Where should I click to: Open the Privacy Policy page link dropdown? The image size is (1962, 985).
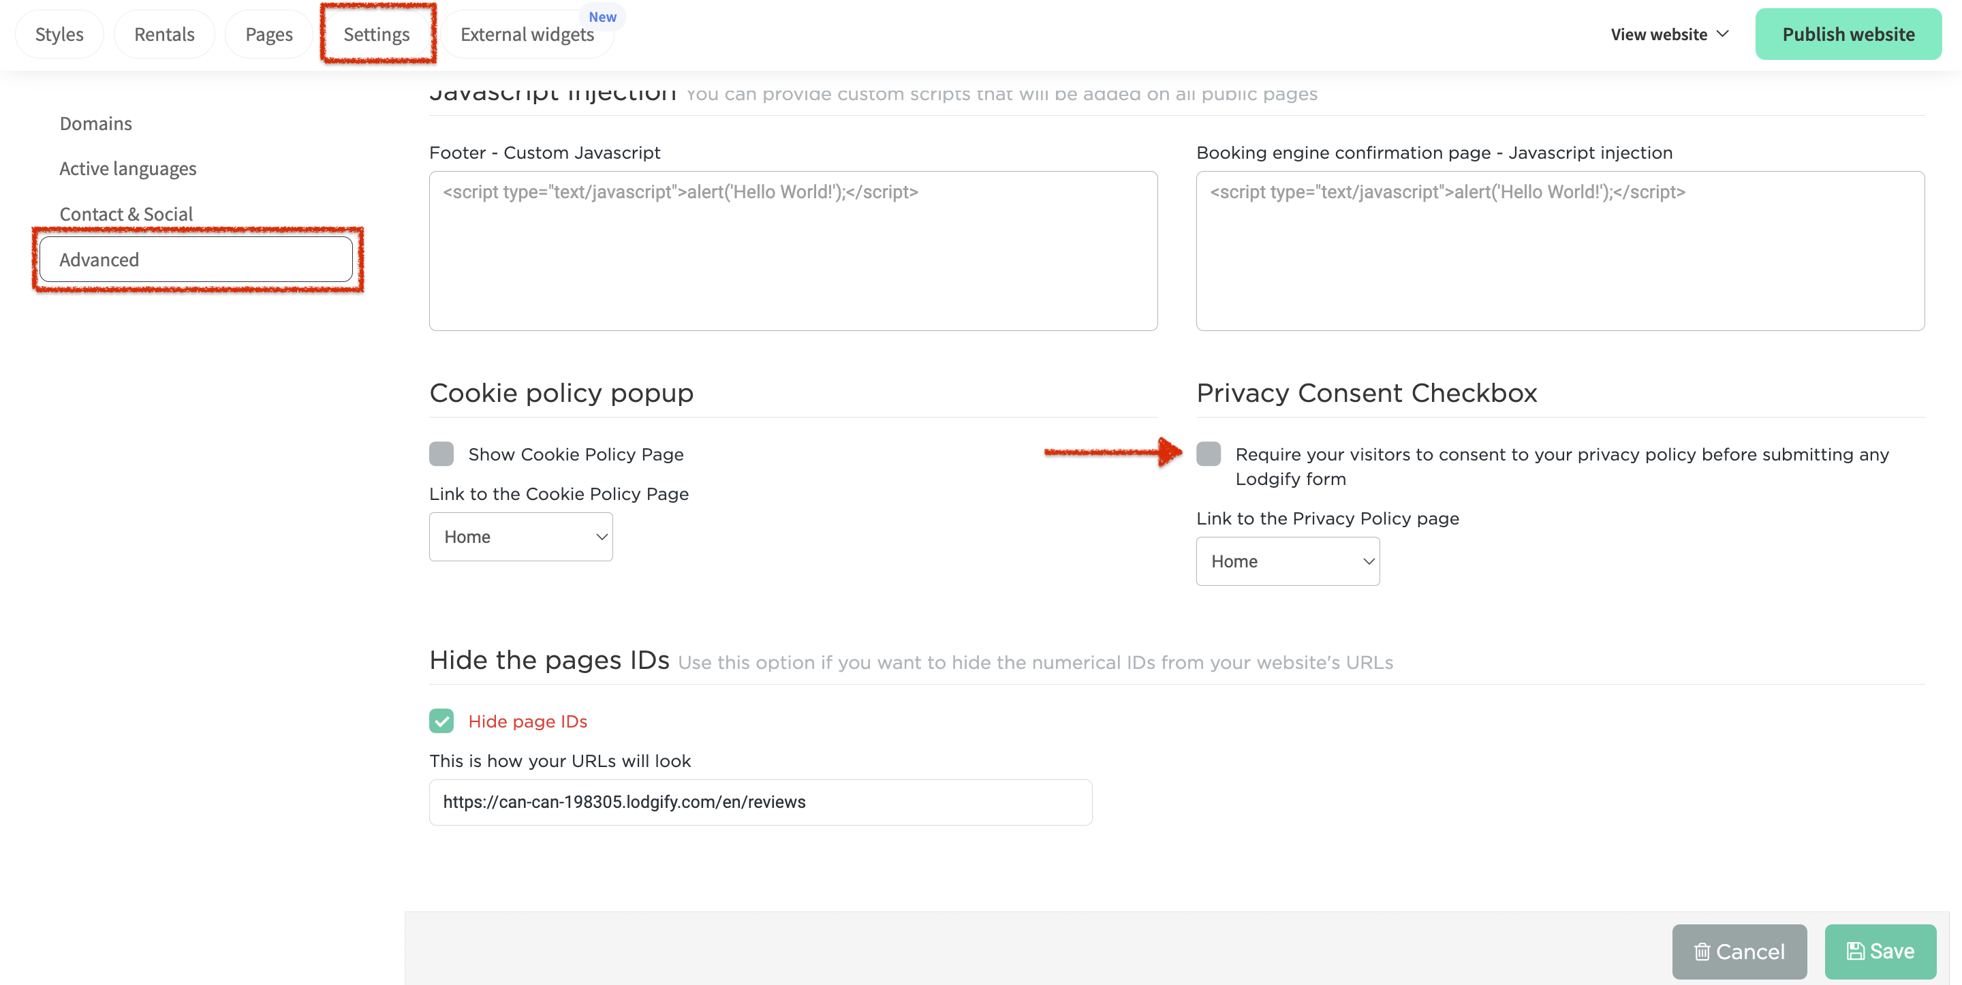point(1287,561)
